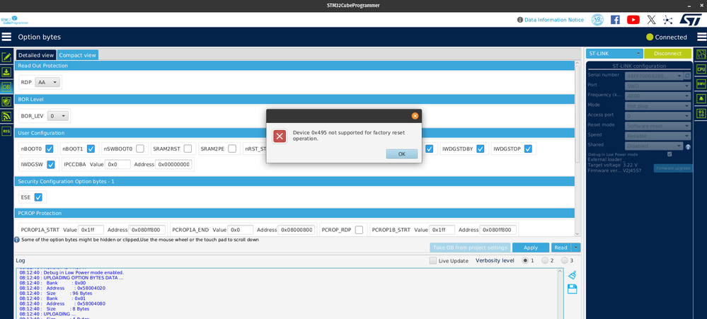
Task: Open the Reset mode dropdown
Action: pyautogui.click(x=657, y=126)
